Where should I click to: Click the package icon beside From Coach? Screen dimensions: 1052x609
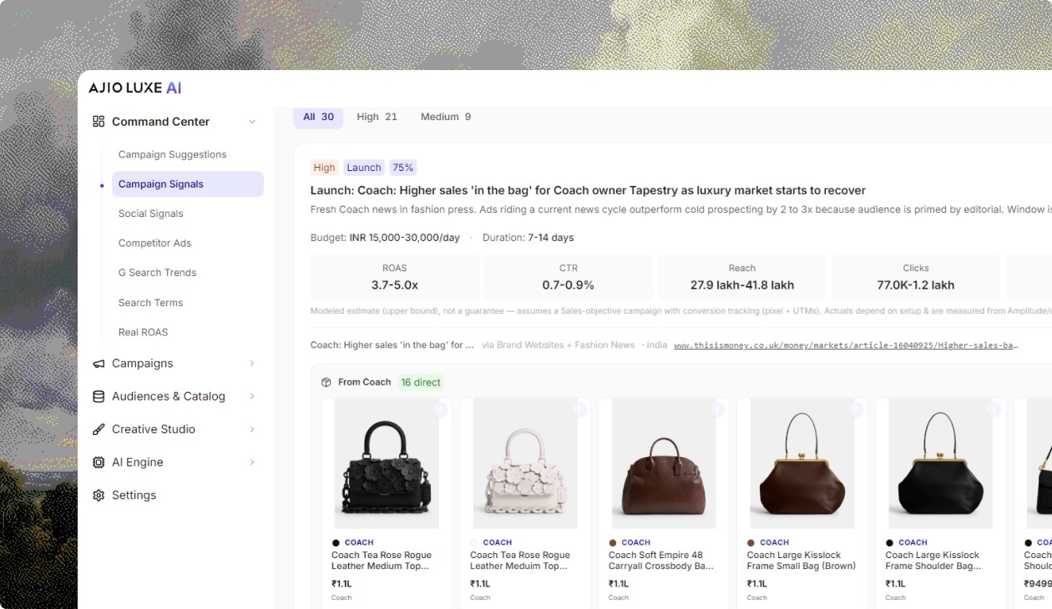326,382
